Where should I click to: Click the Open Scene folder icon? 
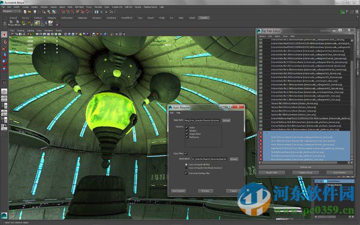[x=29, y=11]
